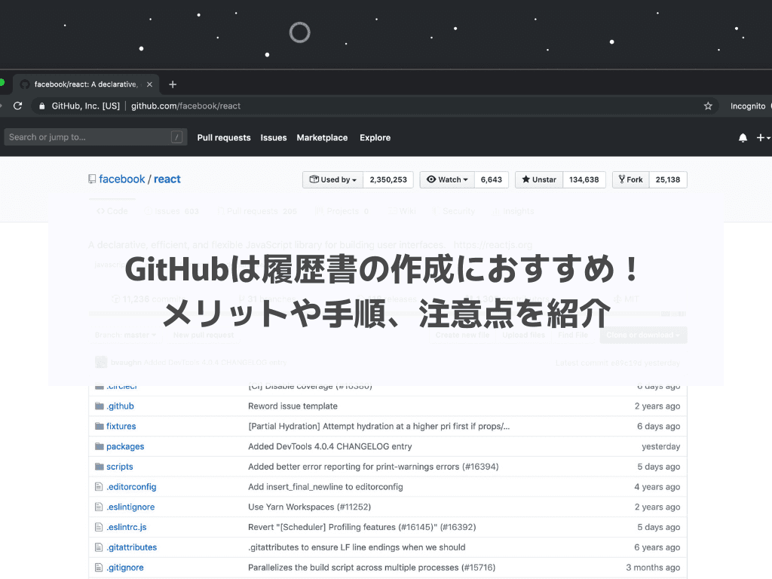772x579 pixels.
Task: Open the Used by dropdown
Action: pyautogui.click(x=332, y=179)
